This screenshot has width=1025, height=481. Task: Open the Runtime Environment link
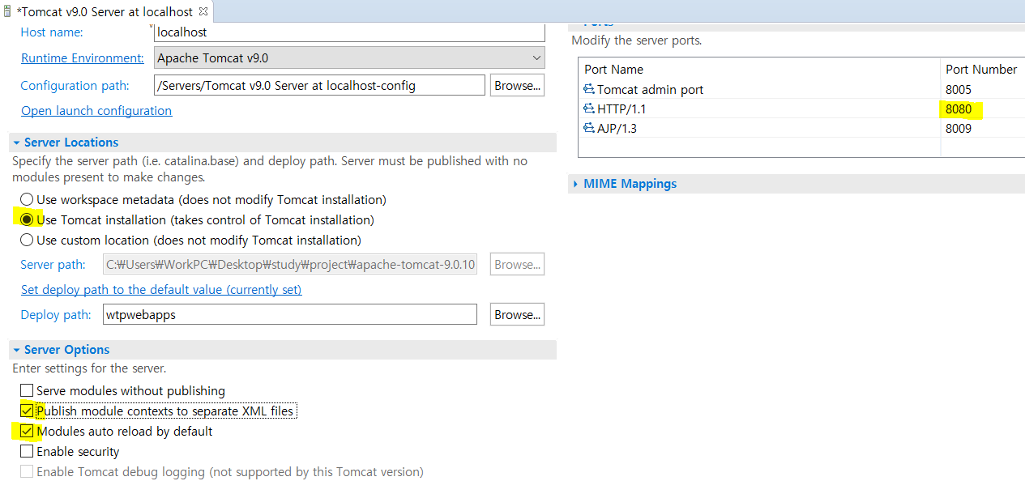[83, 58]
